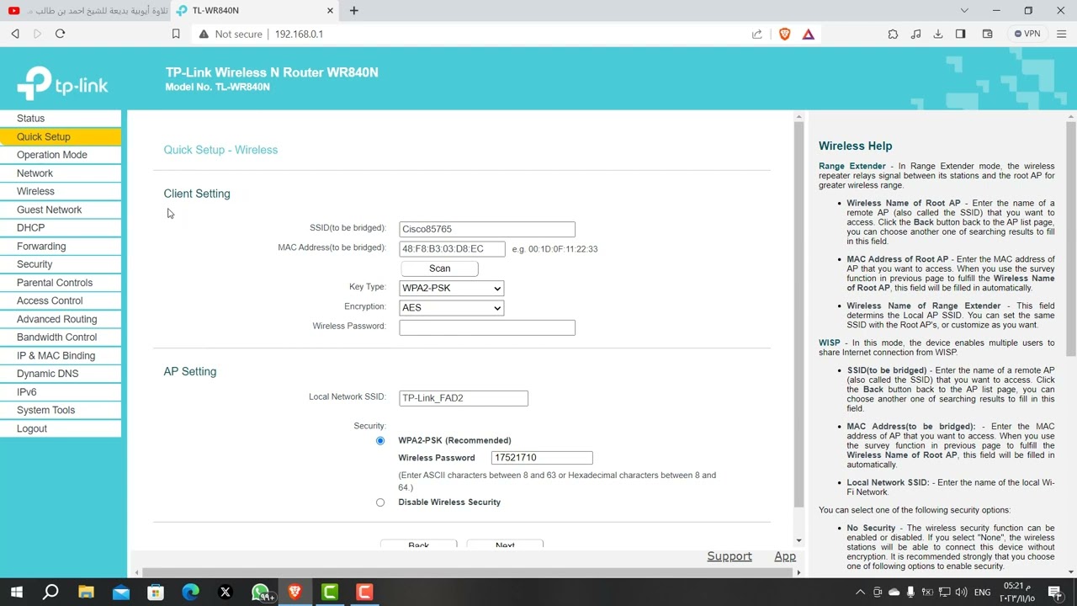Bookmark this page with the bookmark icon
Image resolution: width=1077 pixels, height=606 pixels.
(176, 34)
